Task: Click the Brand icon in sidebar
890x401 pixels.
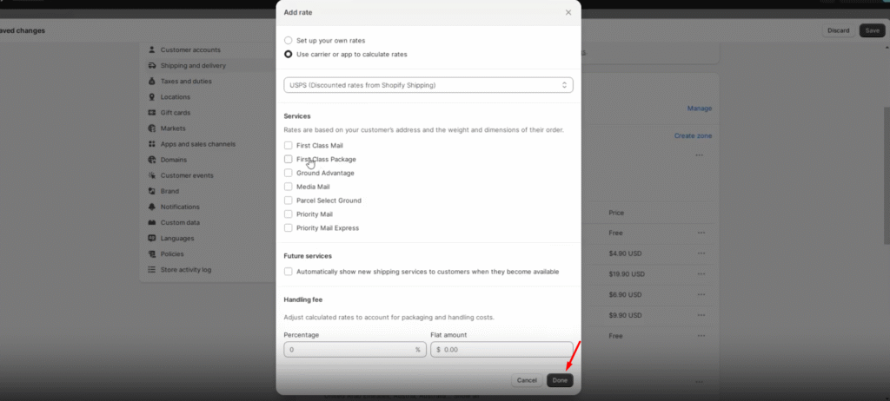Action: click(151, 191)
